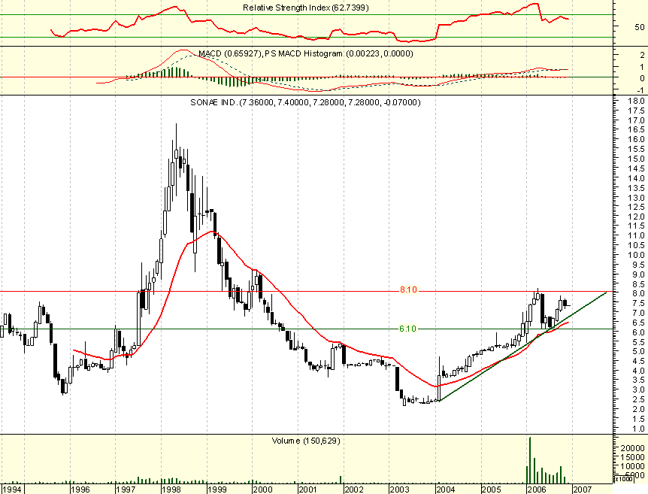Click the SONAE IND. price header label

click(x=305, y=102)
